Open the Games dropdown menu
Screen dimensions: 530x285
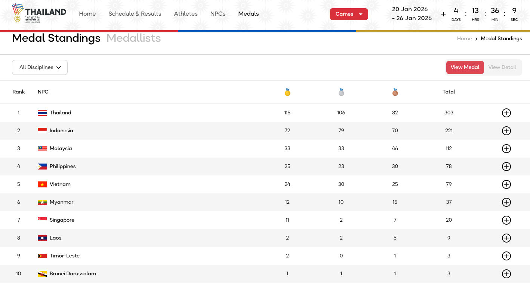(x=348, y=14)
